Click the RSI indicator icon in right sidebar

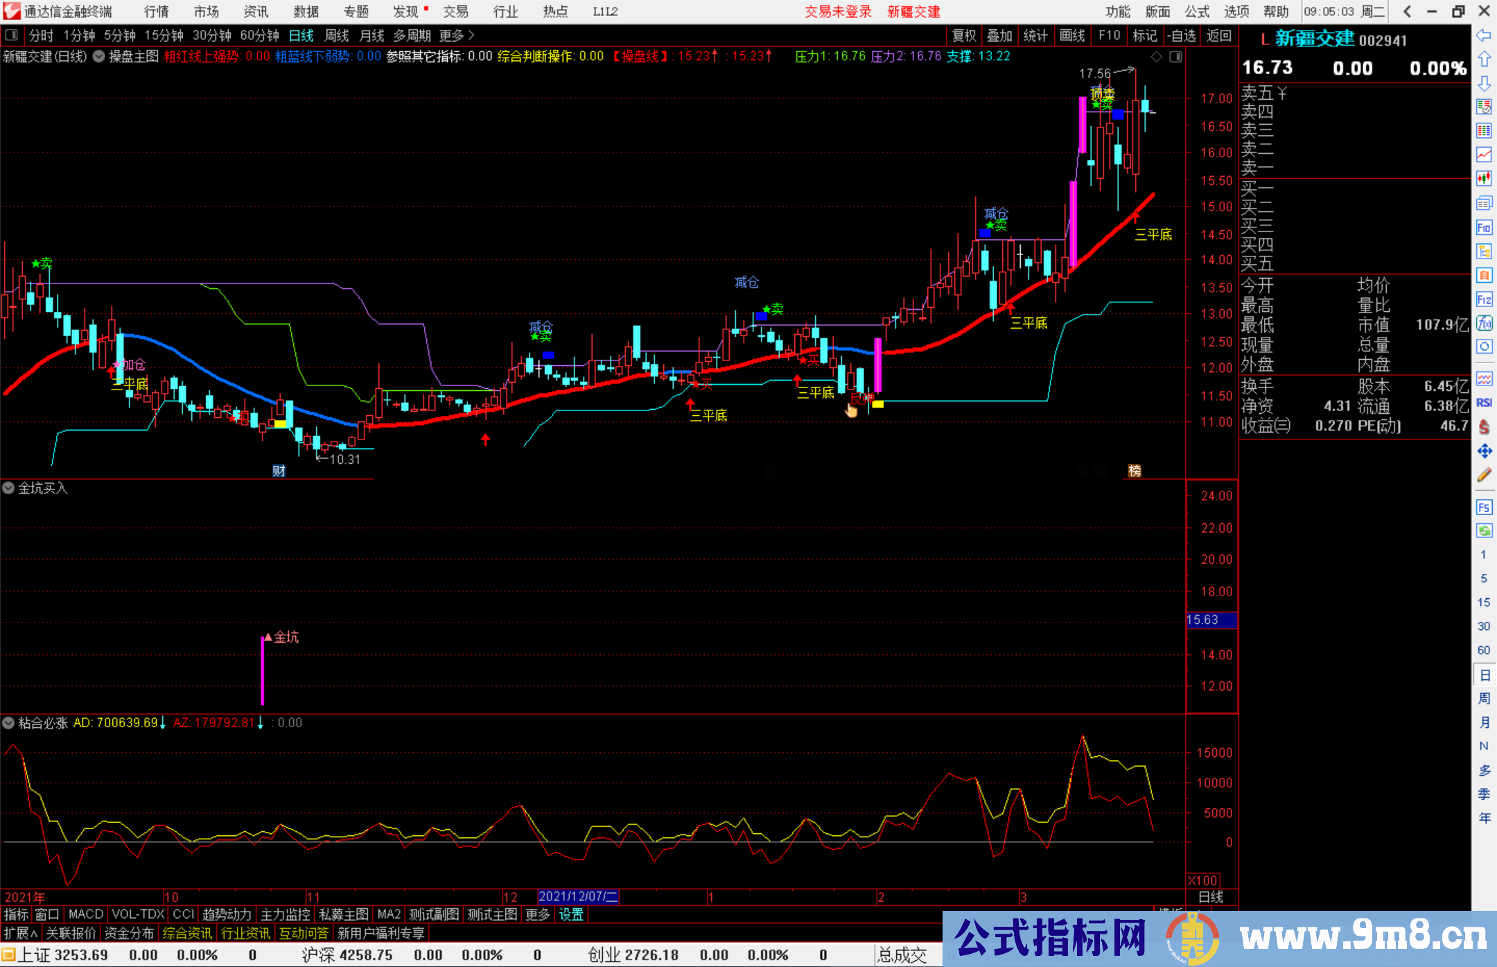click(1484, 403)
